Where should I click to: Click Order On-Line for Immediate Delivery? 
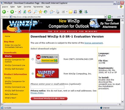[x=14, y=46]
